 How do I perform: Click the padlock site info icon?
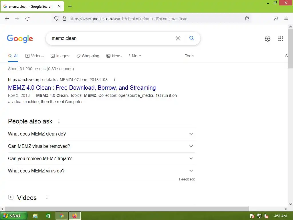(64, 19)
